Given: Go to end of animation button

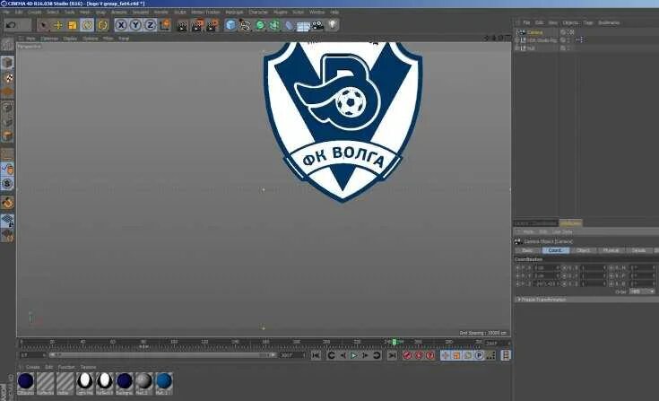Looking at the screenshot, I should (x=392, y=355).
